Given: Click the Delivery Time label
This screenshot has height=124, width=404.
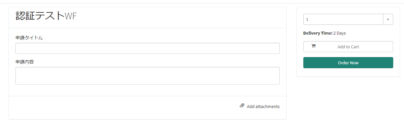Looking at the screenshot, I should click(x=318, y=33).
